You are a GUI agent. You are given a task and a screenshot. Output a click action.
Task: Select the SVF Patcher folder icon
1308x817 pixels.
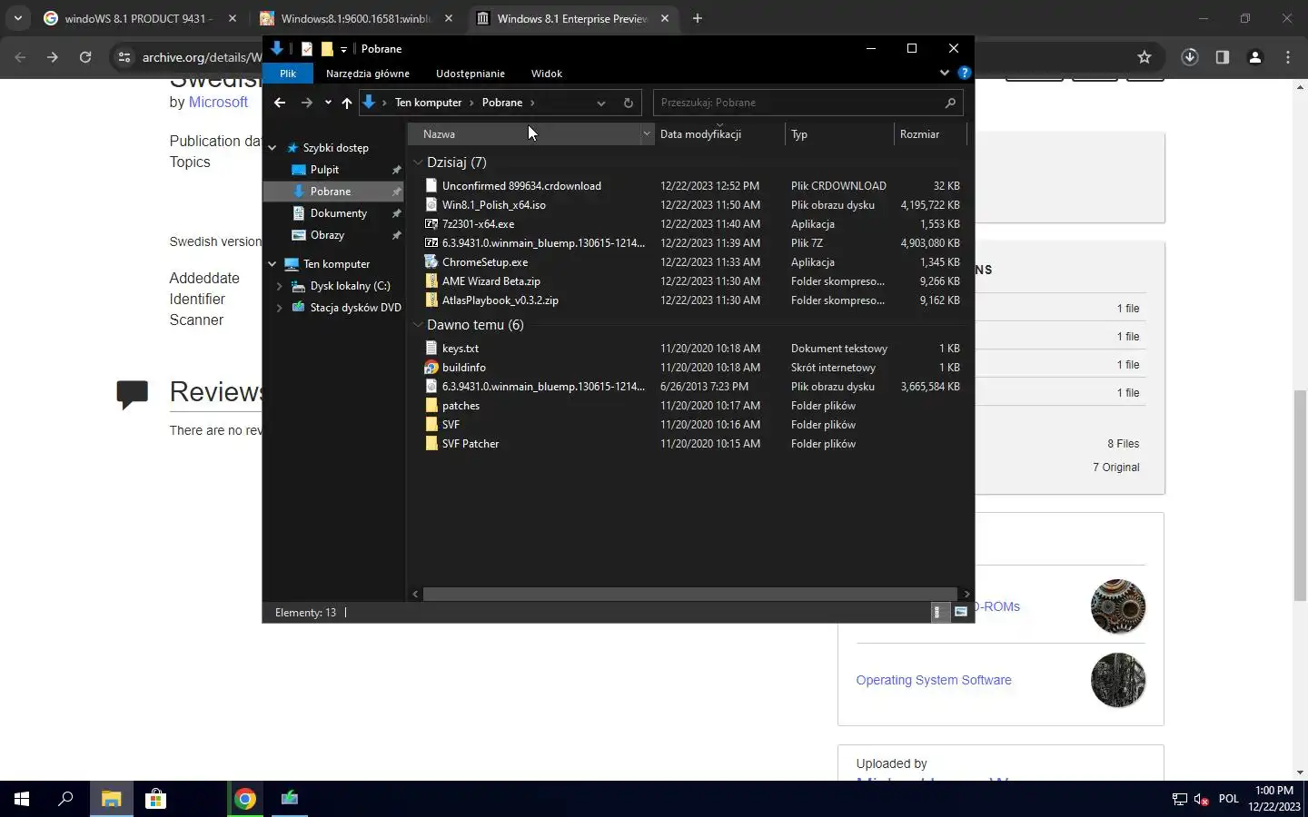[x=431, y=443]
